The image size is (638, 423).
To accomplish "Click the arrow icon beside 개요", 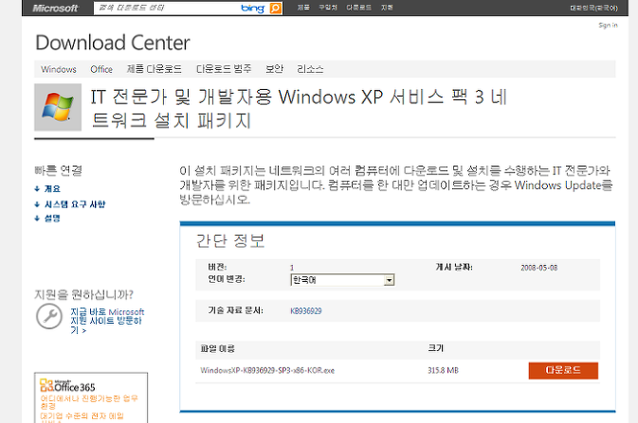I will 37,189.
